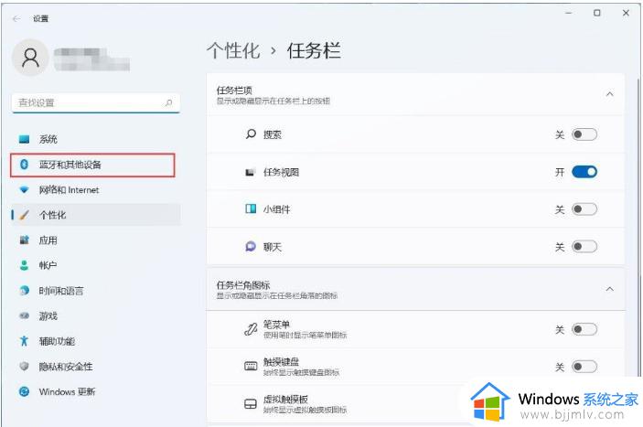
Task: Turn on the 搜索 toggle
Action: click(584, 134)
